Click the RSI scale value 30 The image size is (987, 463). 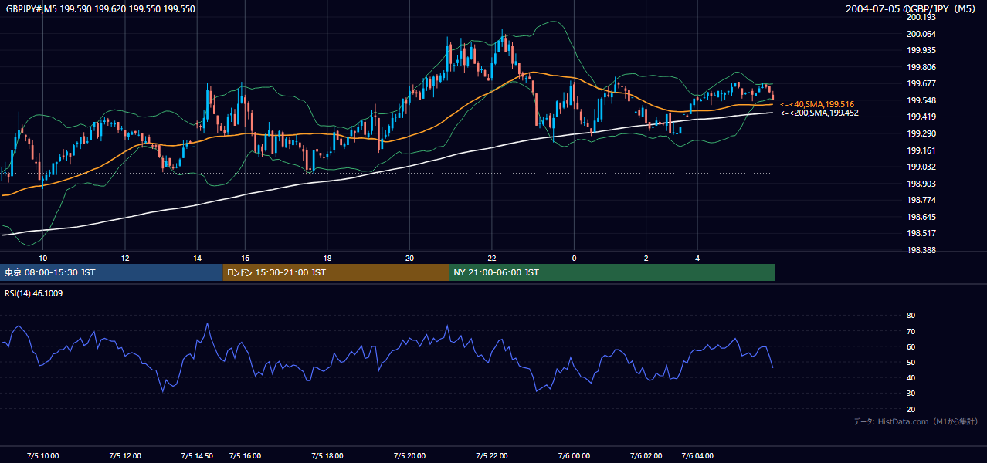point(911,394)
